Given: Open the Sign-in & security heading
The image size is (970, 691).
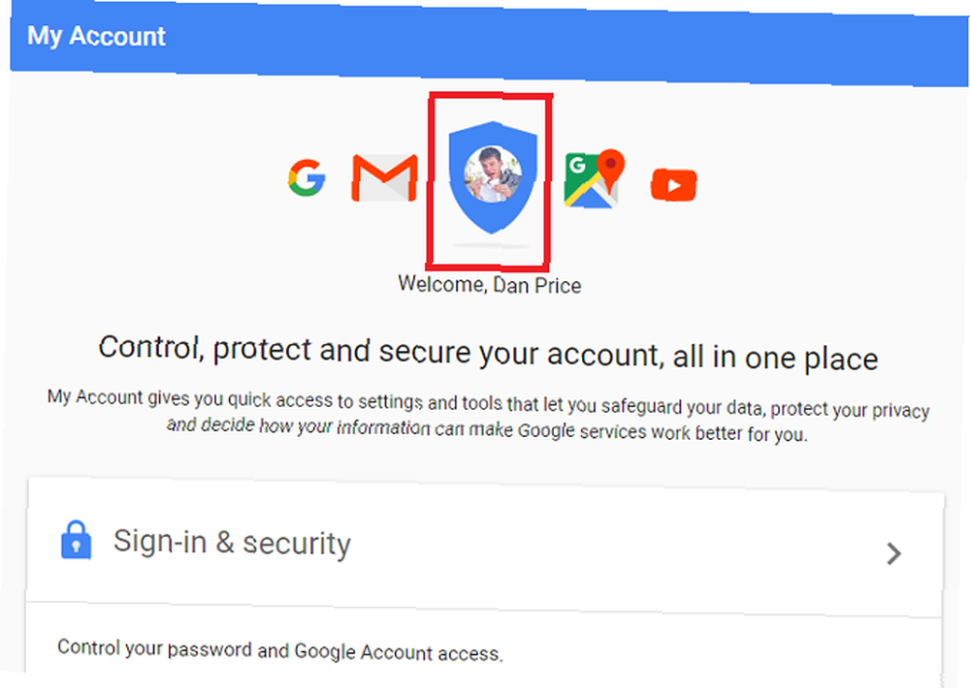Looking at the screenshot, I should tap(232, 542).
